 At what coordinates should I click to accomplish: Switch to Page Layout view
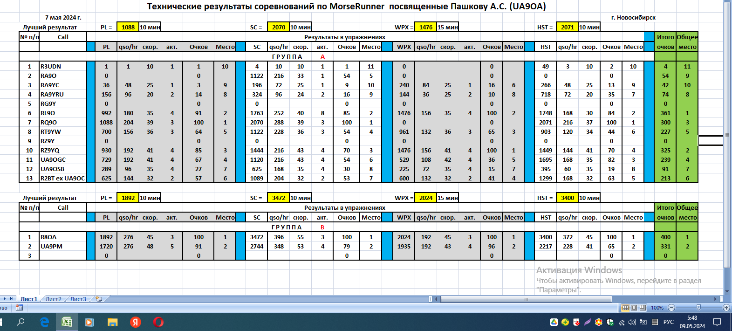(x=634, y=308)
